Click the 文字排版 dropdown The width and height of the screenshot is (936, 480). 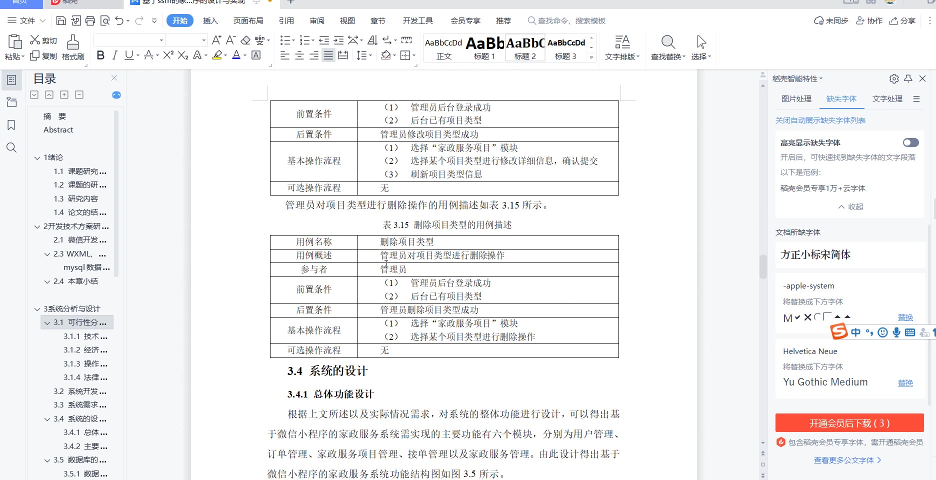(x=622, y=48)
